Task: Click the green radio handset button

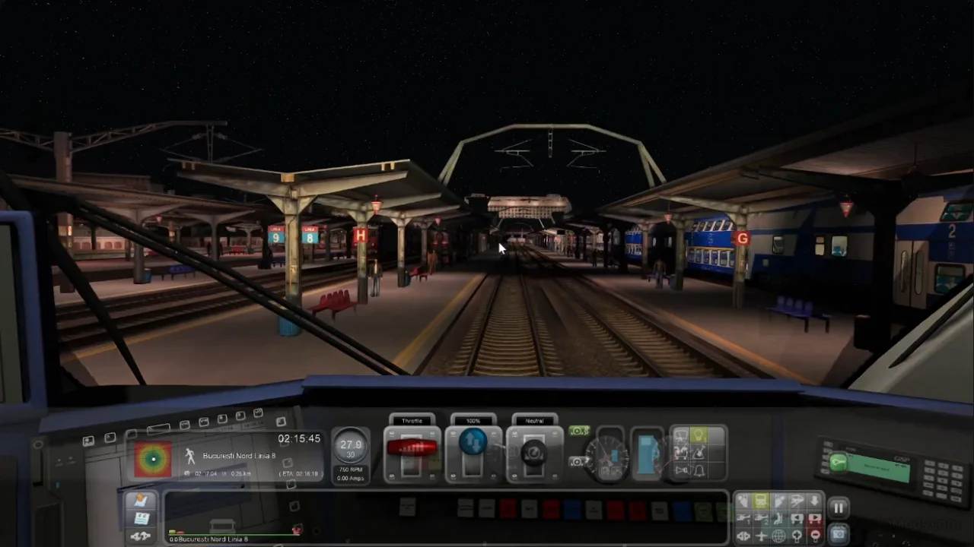Action: click(839, 463)
